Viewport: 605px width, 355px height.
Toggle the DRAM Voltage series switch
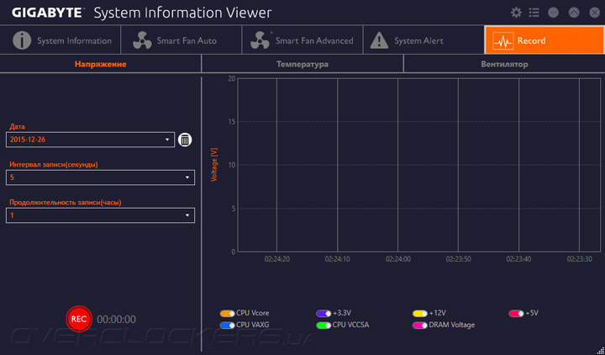pos(420,326)
